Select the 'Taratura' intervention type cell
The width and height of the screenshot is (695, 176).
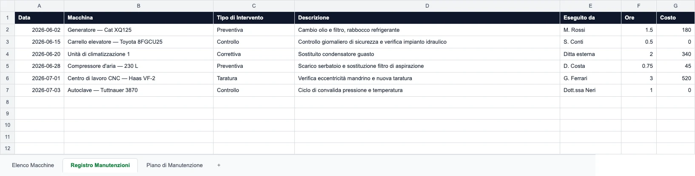(254, 78)
